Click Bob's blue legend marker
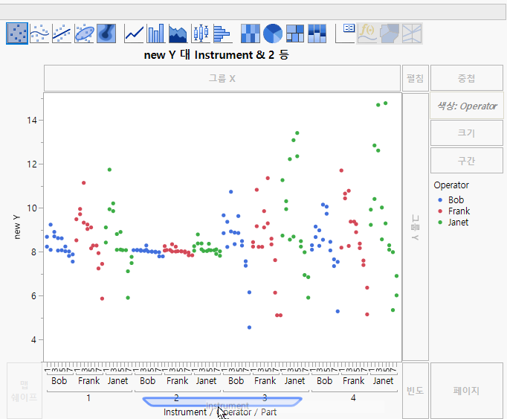 (439, 200)
